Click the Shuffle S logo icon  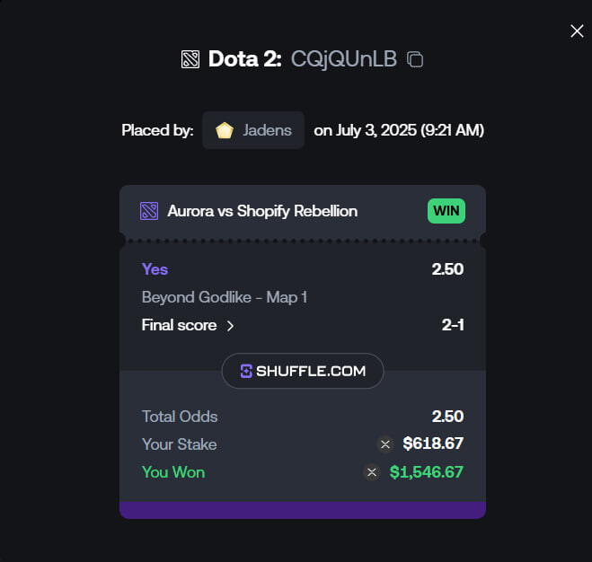point(246,371)
